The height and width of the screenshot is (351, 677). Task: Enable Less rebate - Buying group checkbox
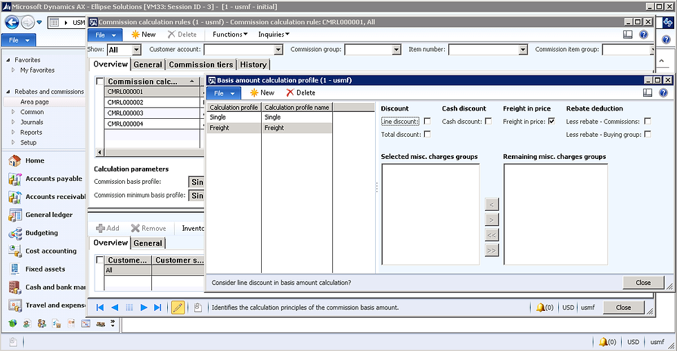[x=648, y=134]
